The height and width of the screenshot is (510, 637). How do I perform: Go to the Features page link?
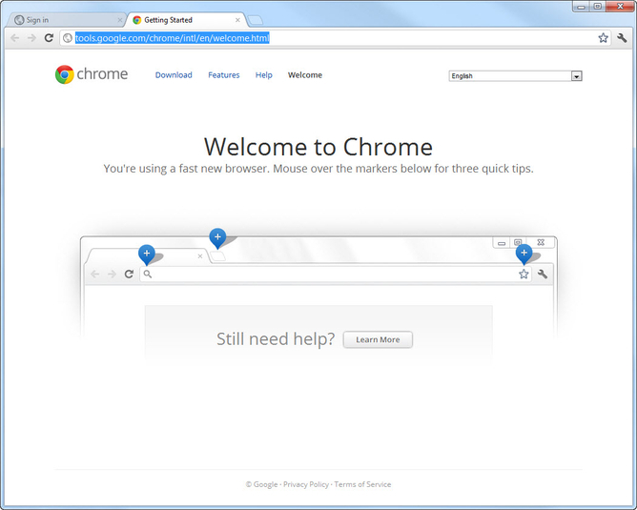coord(224,75)
